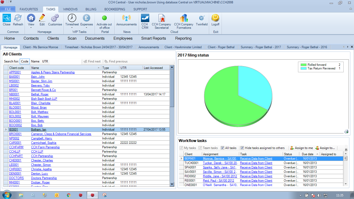354x199 pixels.
Task: Click the green Rolled forward legend swatch
Action: click(x=303, y=65)
